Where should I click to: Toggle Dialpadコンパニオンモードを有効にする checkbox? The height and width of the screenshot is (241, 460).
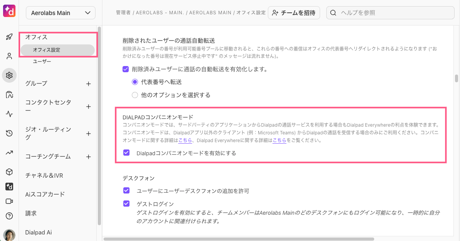click(126, 153)
